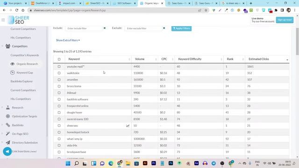Check the sheerseo row checkbox

[59, 126]
